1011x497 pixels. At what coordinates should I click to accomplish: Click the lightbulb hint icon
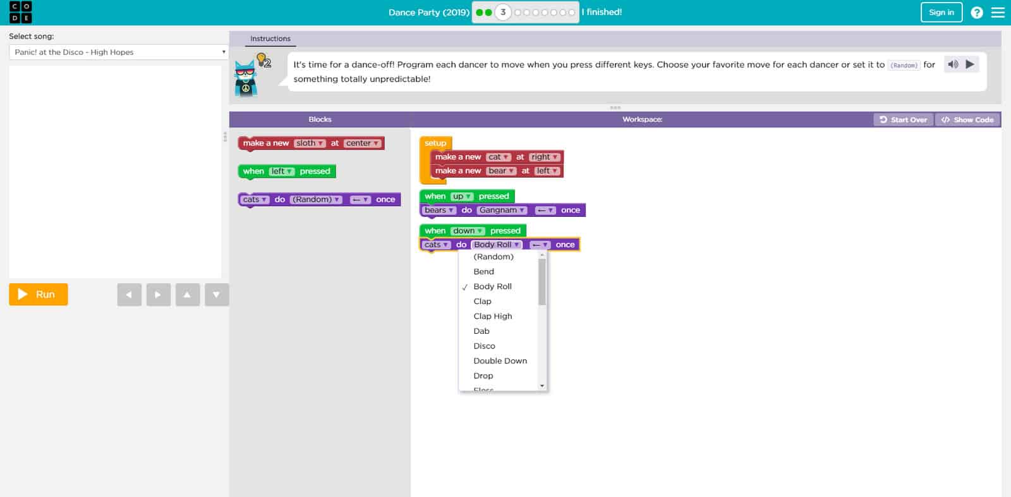(262, 60)
